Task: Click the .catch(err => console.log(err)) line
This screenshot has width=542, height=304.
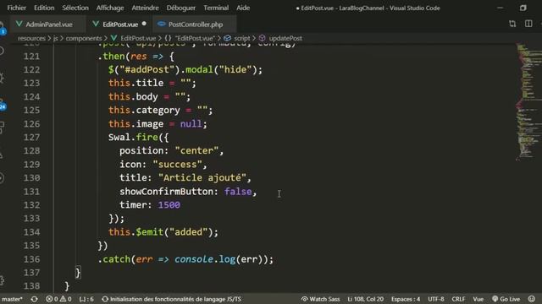Action: point(185,259)
